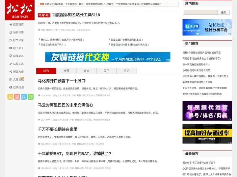
Task: Click meta icon under 马云对阿里巴巴 article
Action: pyautogui.click(x=39, y=120)
